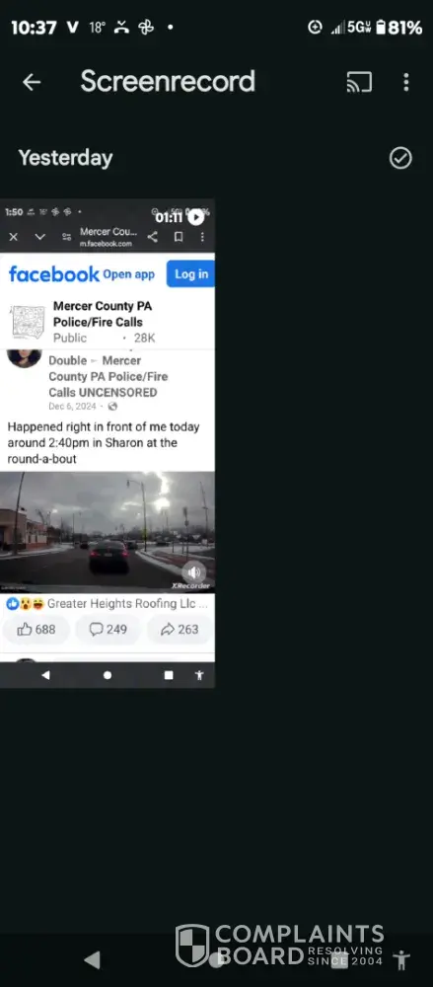
Task: Go back with the header arrow
Action: pyautogui.click(x=32, y=82)
